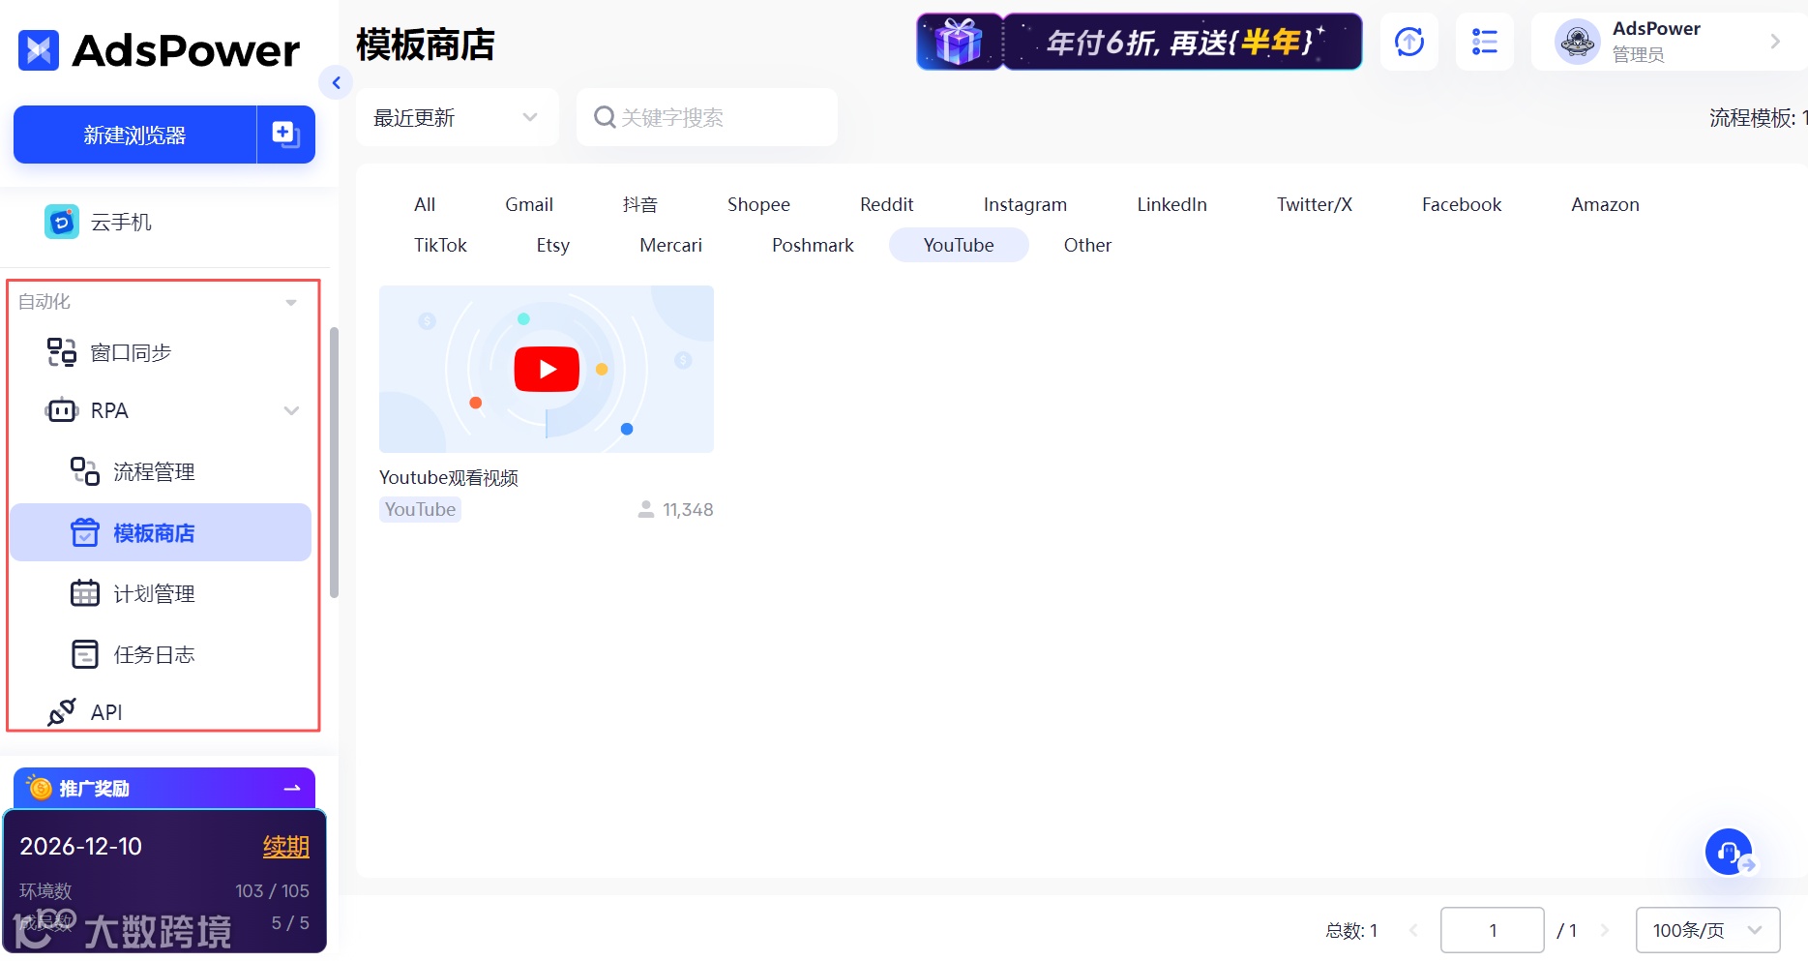Screen dimensions: 1808x961
Task: Click the 任务日志 log icon
Action: pos(85,654)
